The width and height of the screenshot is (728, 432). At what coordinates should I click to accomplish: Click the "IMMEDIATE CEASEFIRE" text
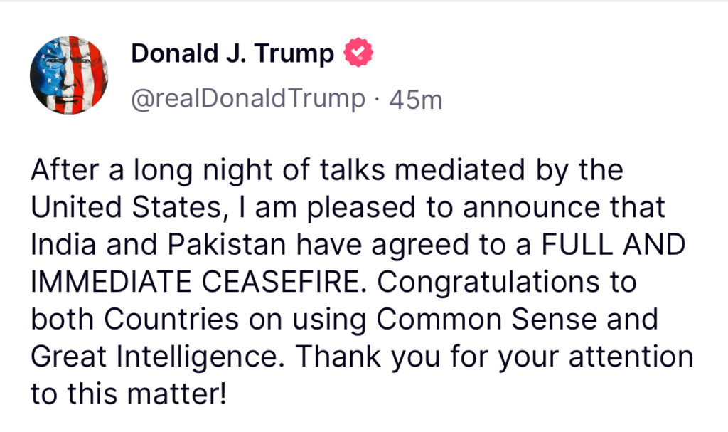click(195, 283)
